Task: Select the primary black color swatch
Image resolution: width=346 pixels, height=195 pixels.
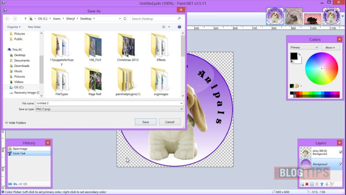Action: click(x=294, y=56)
